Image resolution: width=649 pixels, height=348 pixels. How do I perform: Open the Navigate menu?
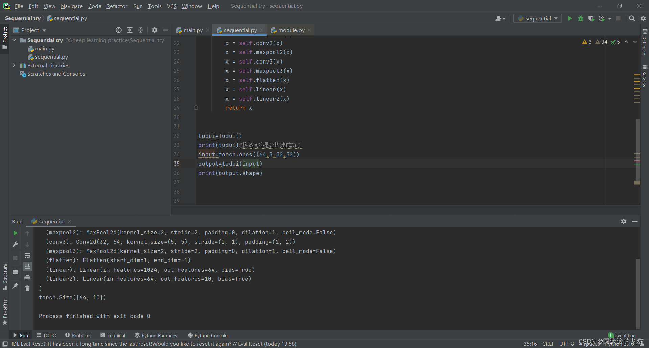coord(72,6)
